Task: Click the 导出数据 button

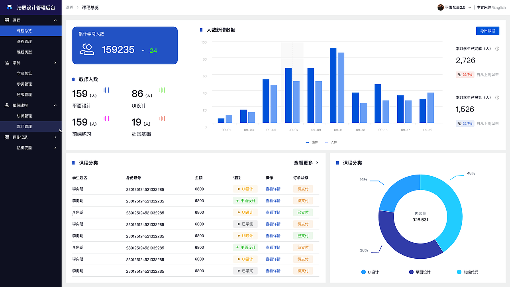Action: 487,31
